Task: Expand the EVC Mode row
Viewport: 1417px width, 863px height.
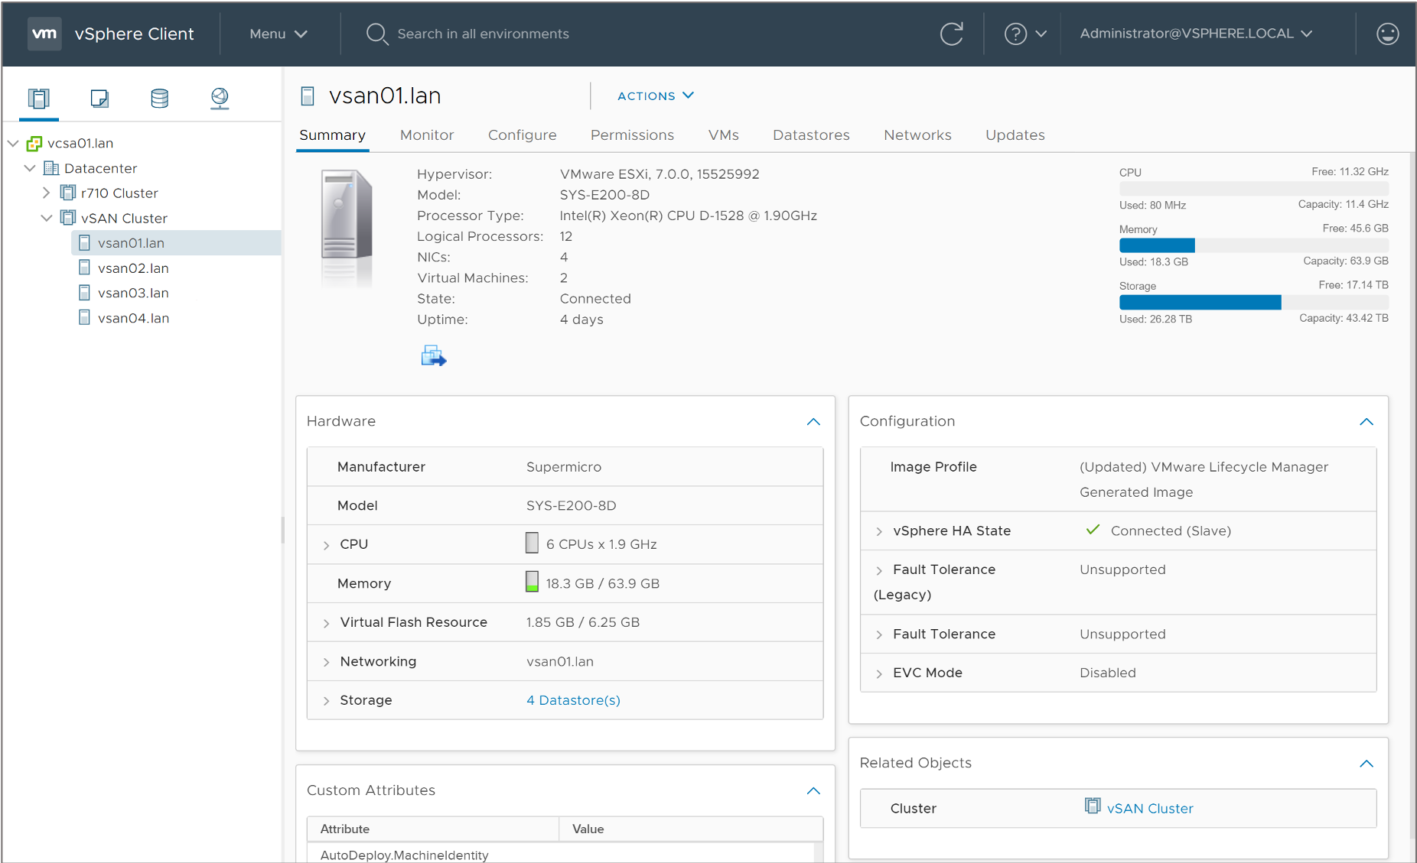Action: click(879, 673)
